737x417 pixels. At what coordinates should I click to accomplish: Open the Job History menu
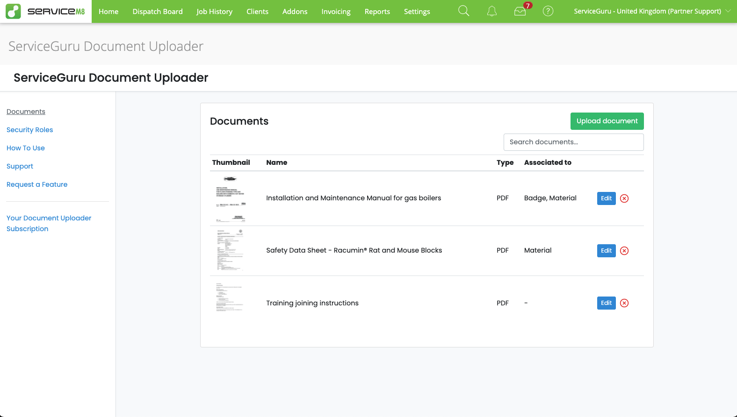(x=215, y=11)
